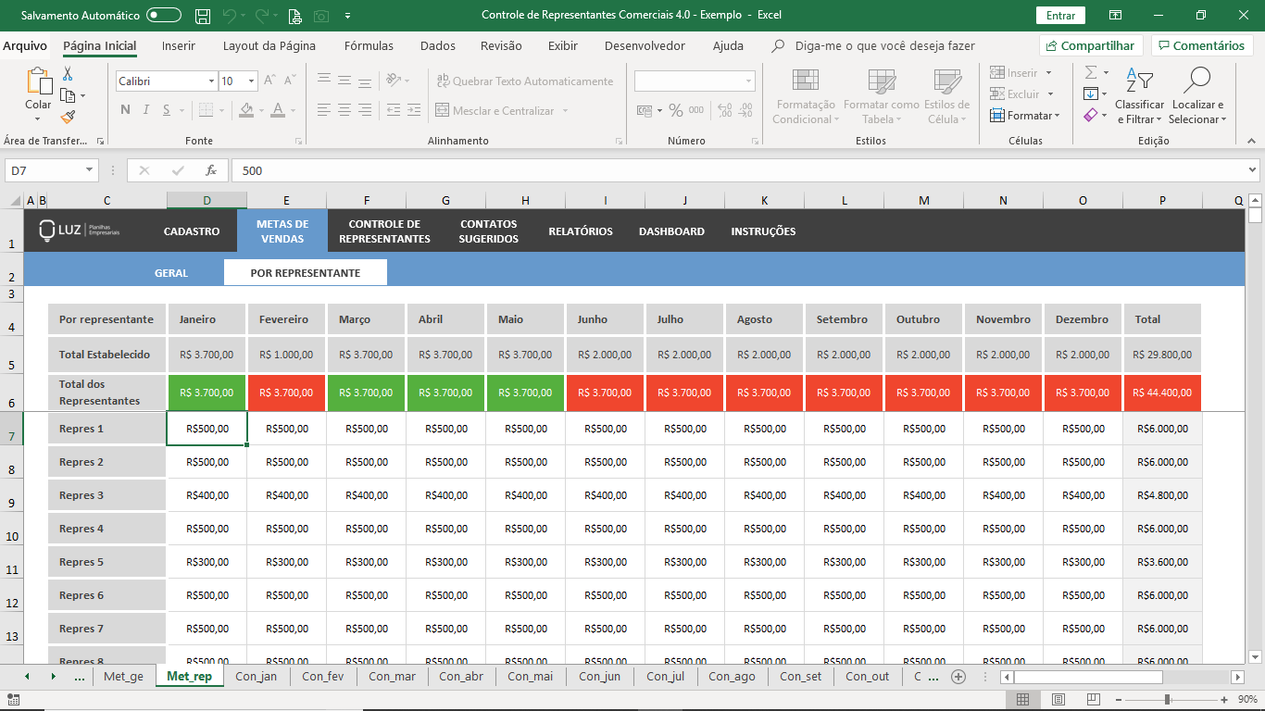Switch to the Fórmulas ribbon tab

point(369,45)
